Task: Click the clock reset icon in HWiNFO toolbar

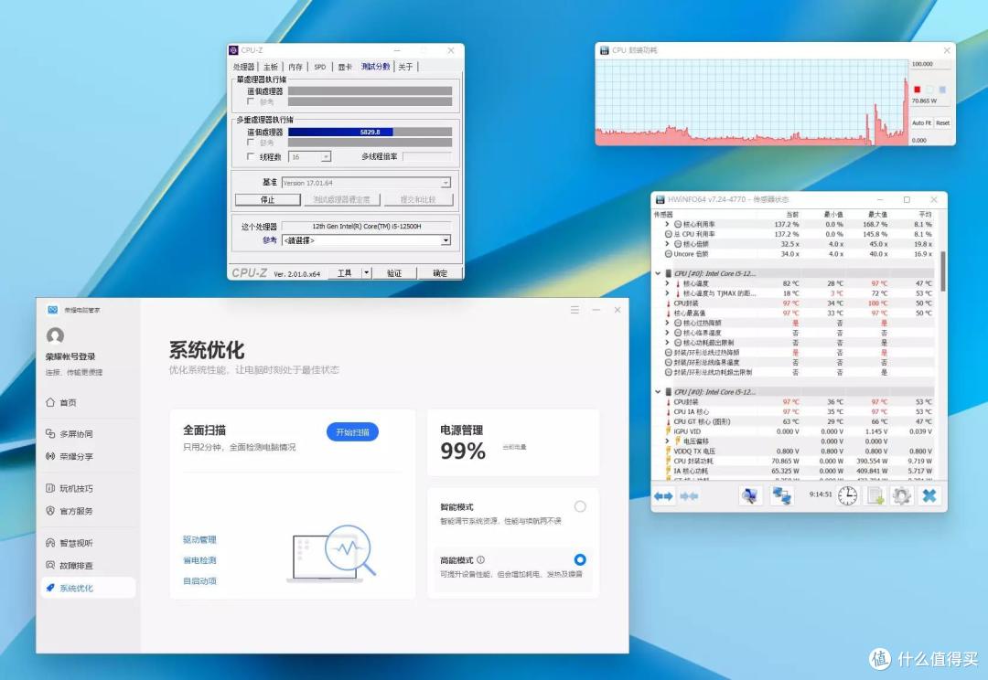Action: (847, 495)
